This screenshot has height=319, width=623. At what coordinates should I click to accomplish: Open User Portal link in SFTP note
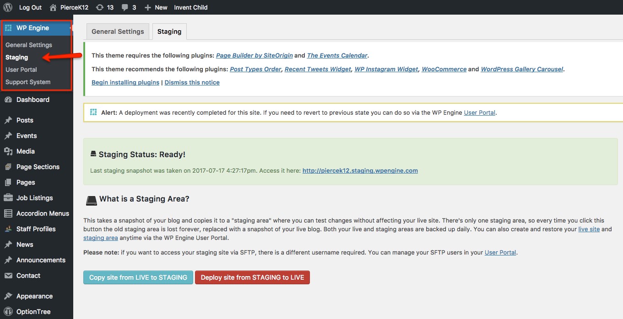[x=500, y=252]
